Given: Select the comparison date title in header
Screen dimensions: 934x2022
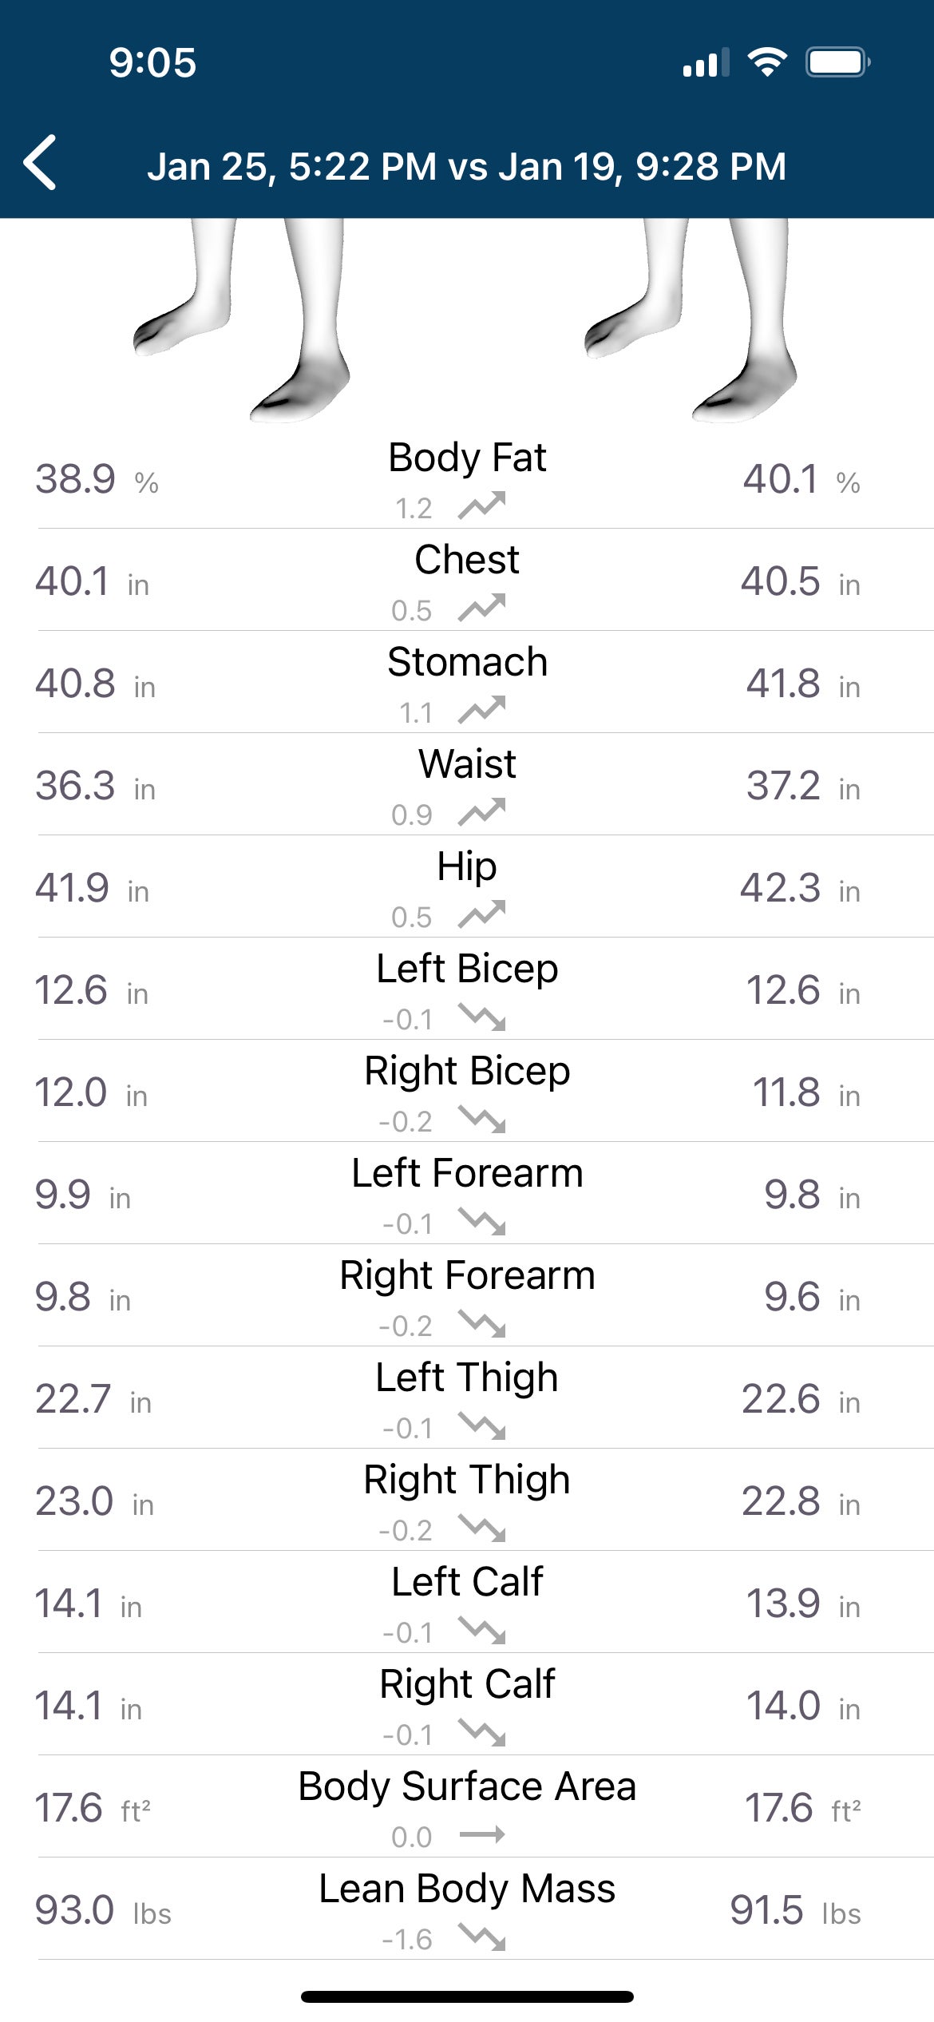Looking at the screenshot, I should click(x=466, y=166).
